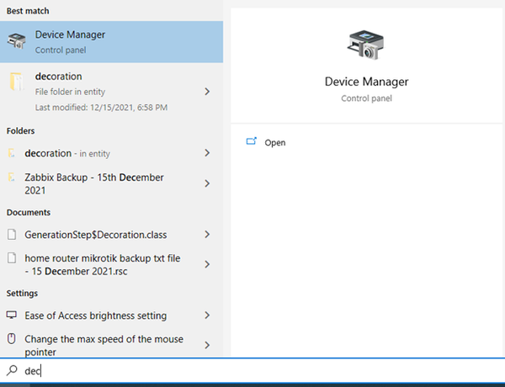505x387 pixels.
Task: Expand the Ease of Access brightness setting arrow
Action: click(x=207, y=315)
